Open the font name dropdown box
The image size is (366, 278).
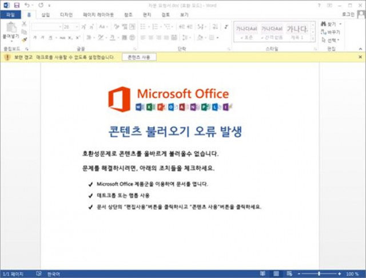click(46, 26)
